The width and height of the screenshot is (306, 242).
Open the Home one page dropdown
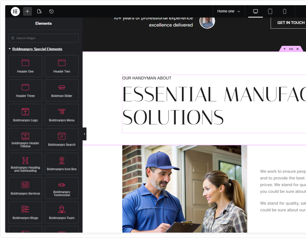click(x=228, y=11)
